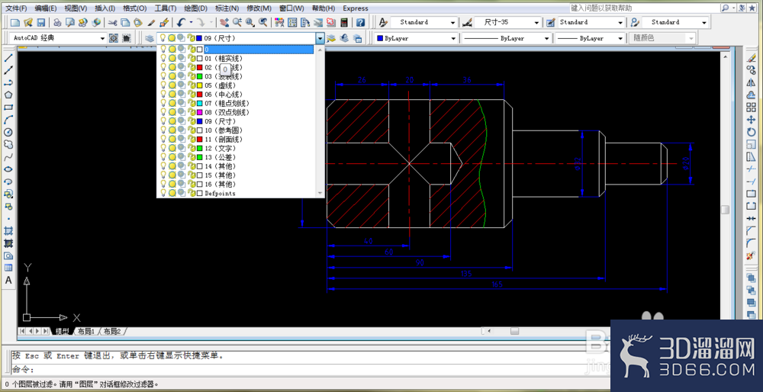Image resolution: width=763 pixels, height=392 pixels.
Task: Select the Multiline Text tool
Action: (x=8, y=280)
